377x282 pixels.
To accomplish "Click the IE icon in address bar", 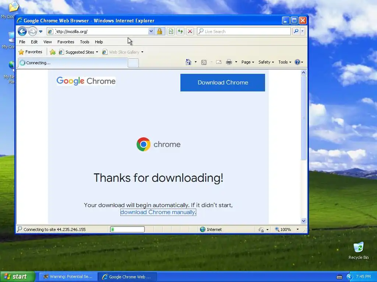I will (50, 32).
